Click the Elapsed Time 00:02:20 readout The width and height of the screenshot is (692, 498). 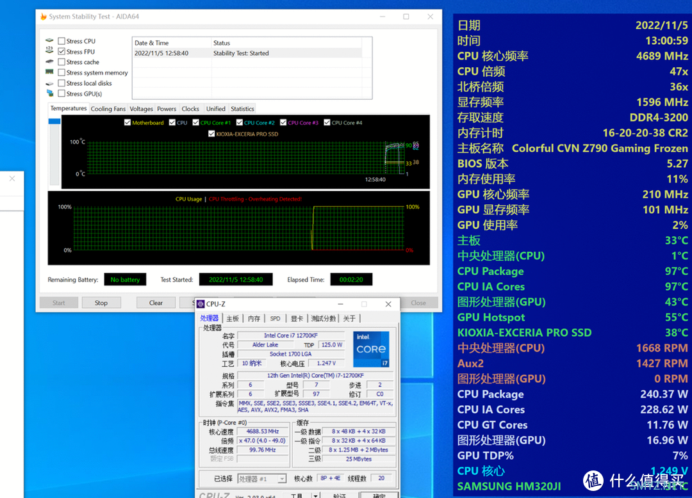click(351, 280)
